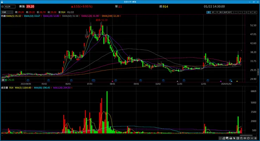
Task: Click the volume MA(120) 204.50 label
Action: [62, 88]
